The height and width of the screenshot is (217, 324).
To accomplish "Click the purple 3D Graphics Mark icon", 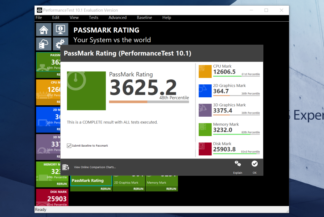I will (x=205, y=110).
